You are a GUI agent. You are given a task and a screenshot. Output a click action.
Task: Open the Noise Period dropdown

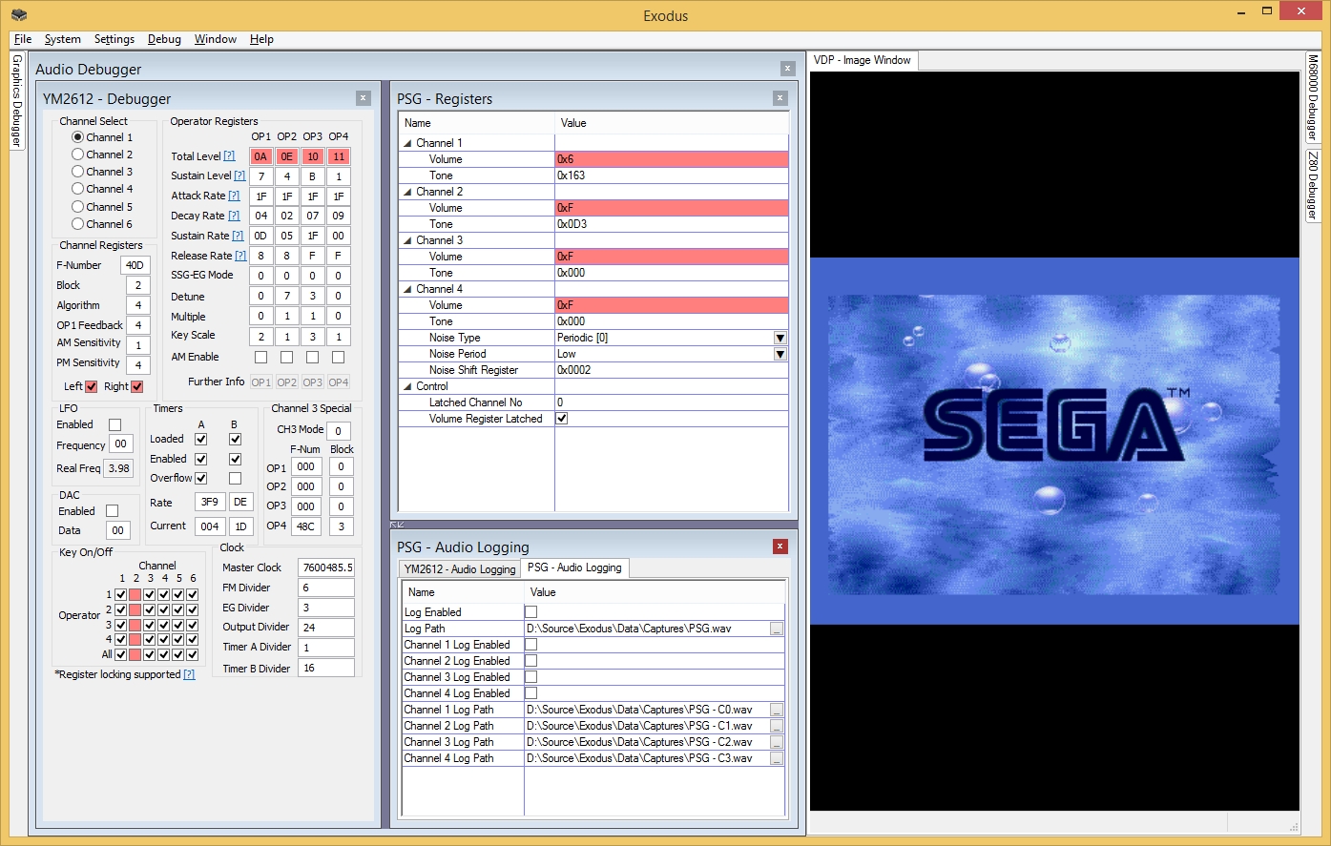[780, 354]
